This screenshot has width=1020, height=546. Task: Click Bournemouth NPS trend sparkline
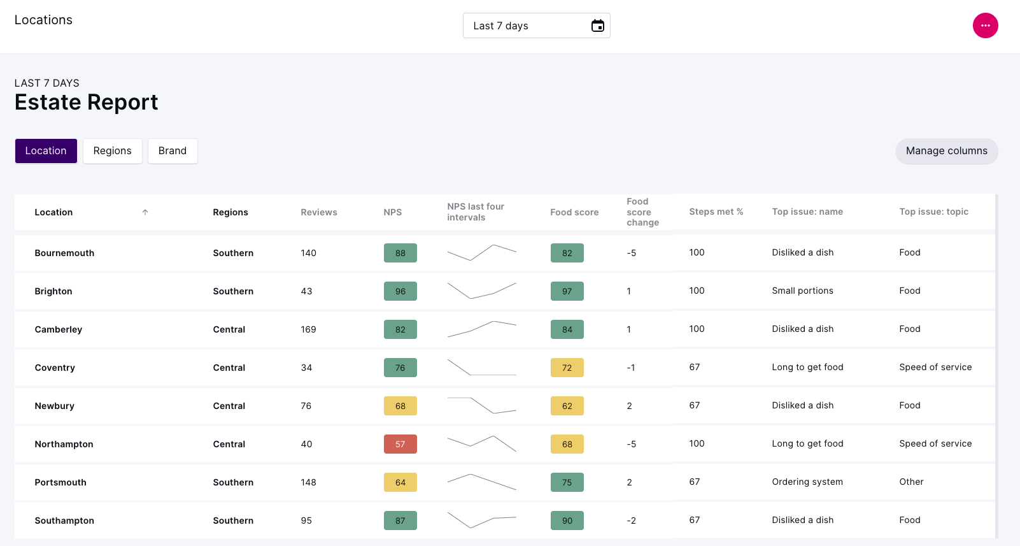(x=481, y=253)
